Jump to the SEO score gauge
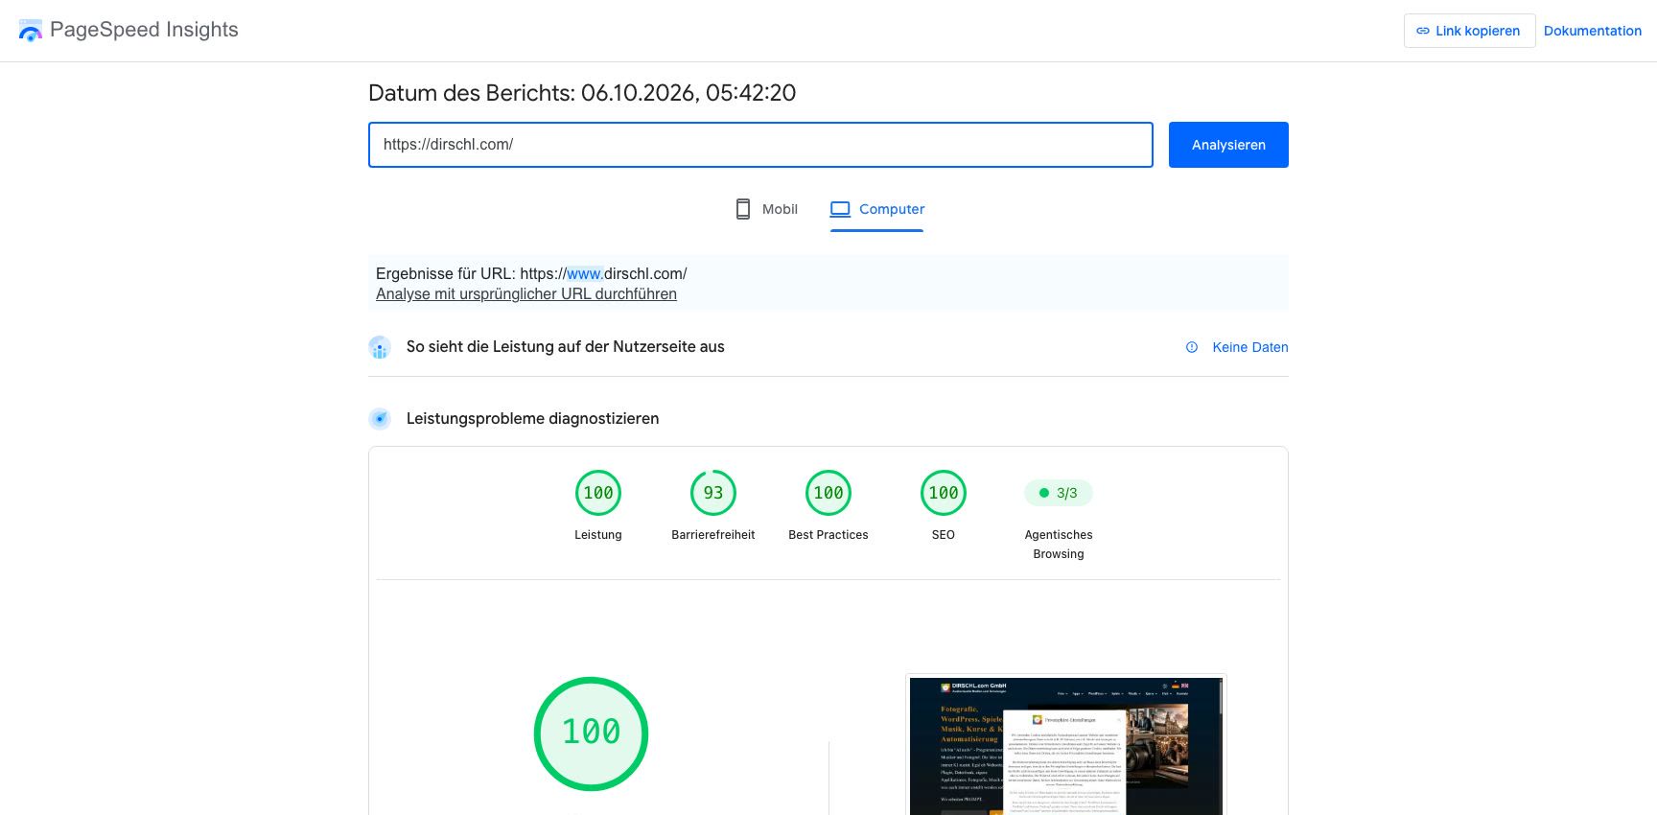Screen dimensions: 1657x815 944,493
